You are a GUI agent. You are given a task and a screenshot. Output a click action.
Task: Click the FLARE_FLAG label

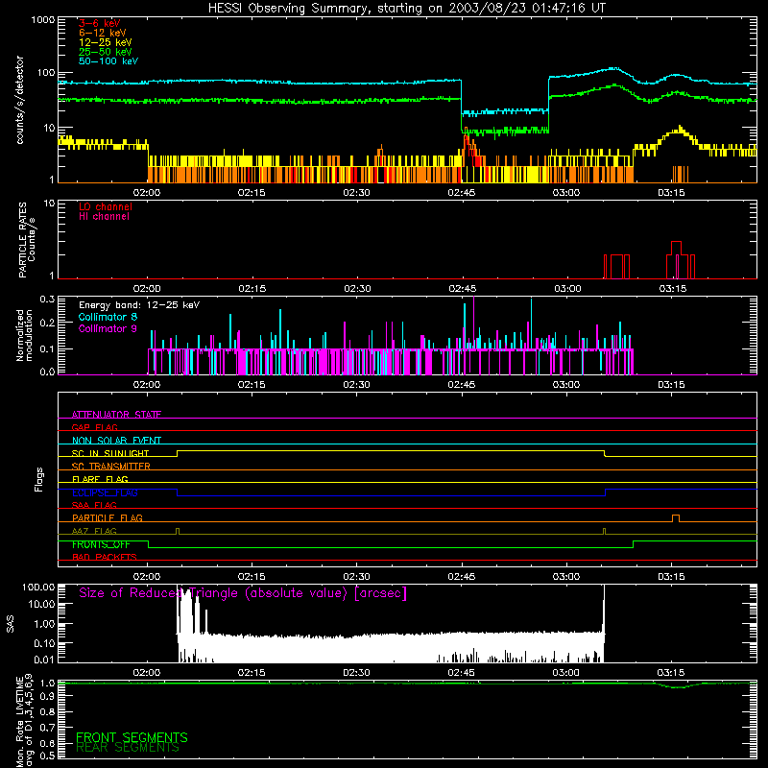coord(100,479)
